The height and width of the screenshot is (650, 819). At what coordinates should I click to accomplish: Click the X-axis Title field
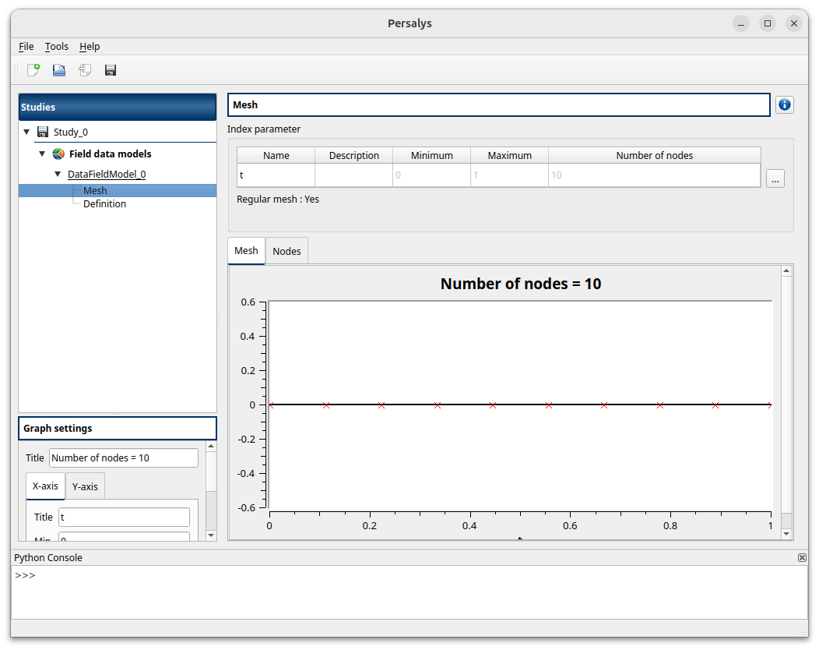coord(124,517)
